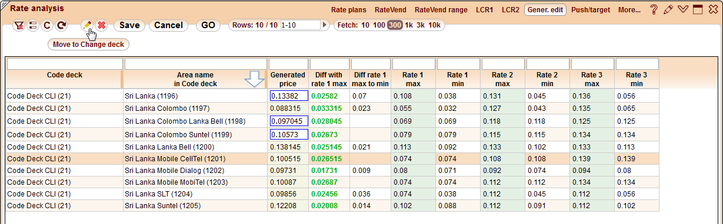Viewport: 723px width, 224px height.
Task: Click the generated price 0.10087 cell
Action: (x=288, y=182)
